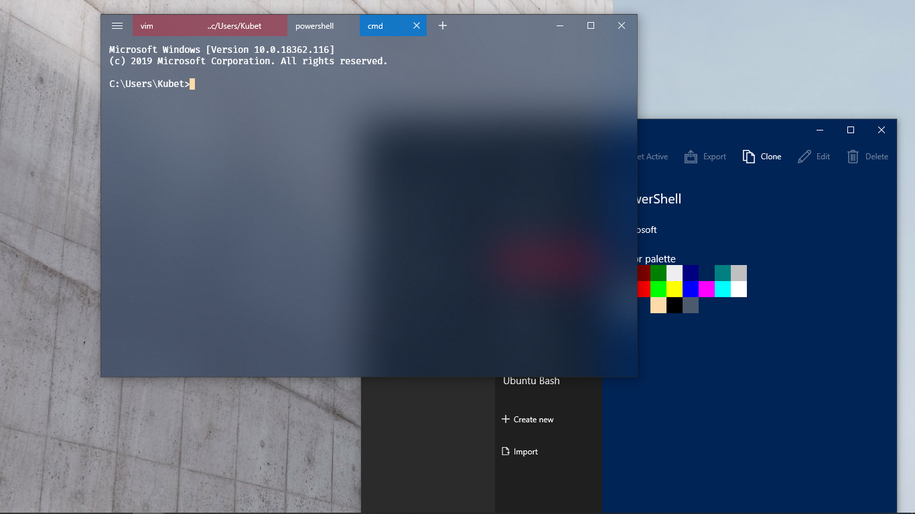Clone the PowerShell profile

[x=762, y=156]
